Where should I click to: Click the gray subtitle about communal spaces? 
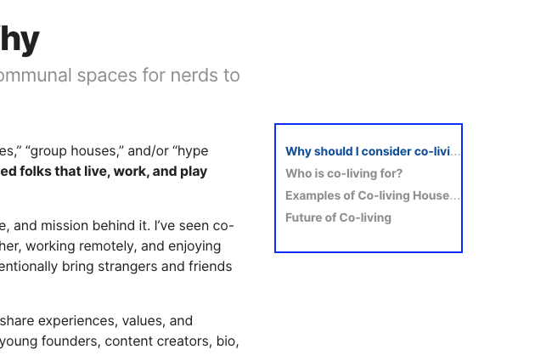pos(119,76)
